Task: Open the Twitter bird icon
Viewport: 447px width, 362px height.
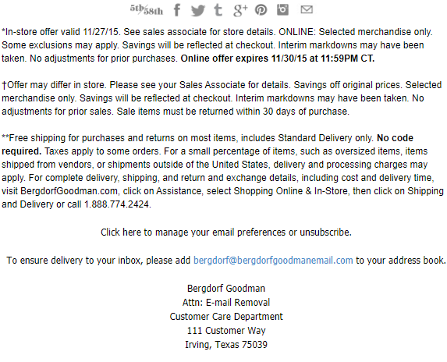Action: pos(198,10)
